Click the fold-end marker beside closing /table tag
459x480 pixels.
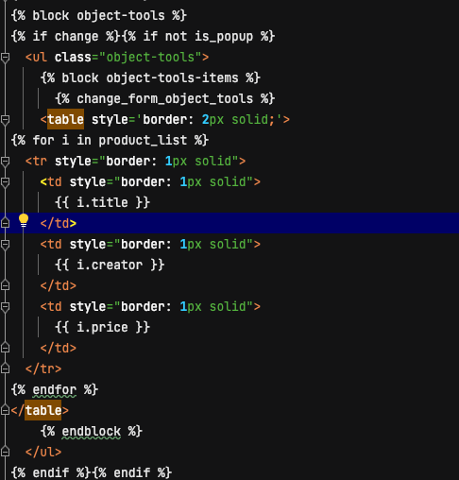5,410
